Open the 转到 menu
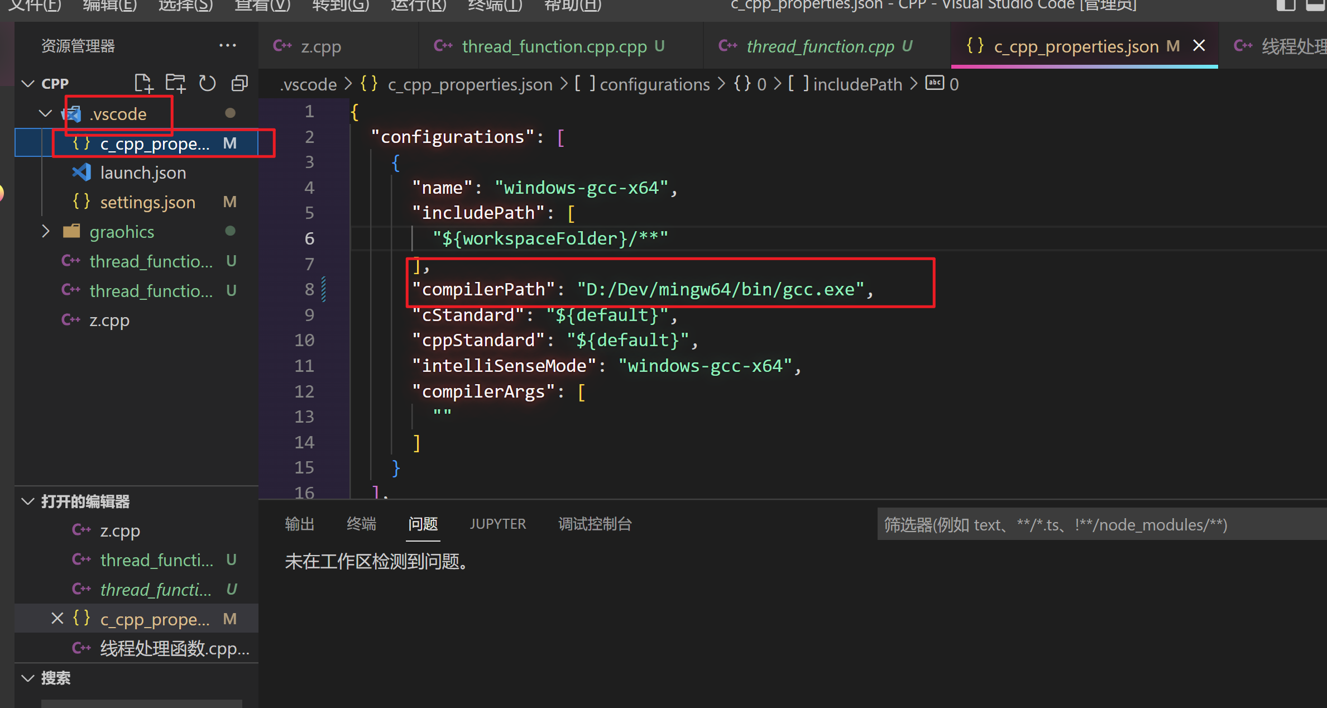Image resolution: width=1327 pixels, height=708 pixels. 341,6
